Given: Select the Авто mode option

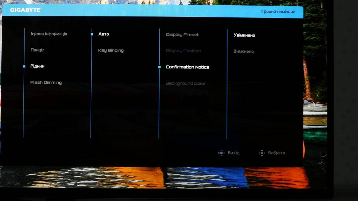Looking at the screenshot, I should point(104,34).
